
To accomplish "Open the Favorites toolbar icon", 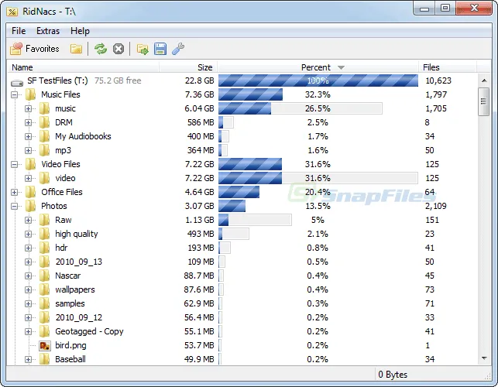I will [x=16, y=49].
